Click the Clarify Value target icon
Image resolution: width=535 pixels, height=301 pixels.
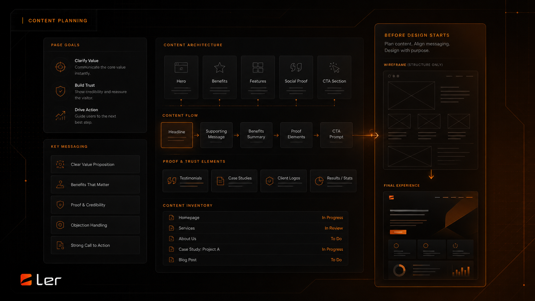(x=60, y=67)
